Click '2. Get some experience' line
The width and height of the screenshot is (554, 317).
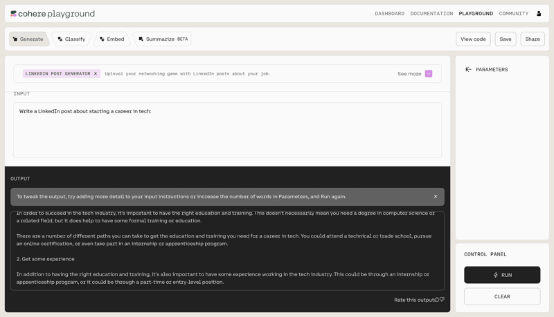[45, 259]
